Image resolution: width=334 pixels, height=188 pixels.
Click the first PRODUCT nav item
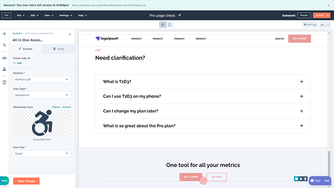click(137, 39)
